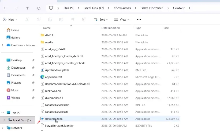Viewport: 220px width, 131px height.
Task: Expand Local Disk (C:) tree node
Action: [5, 120]
